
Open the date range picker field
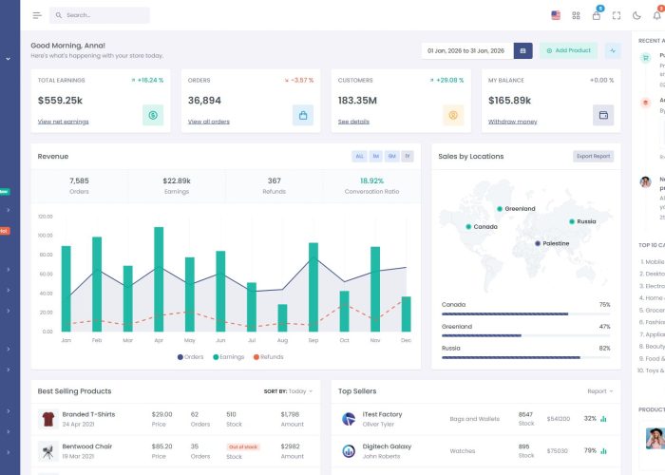[x=467, y=50]
